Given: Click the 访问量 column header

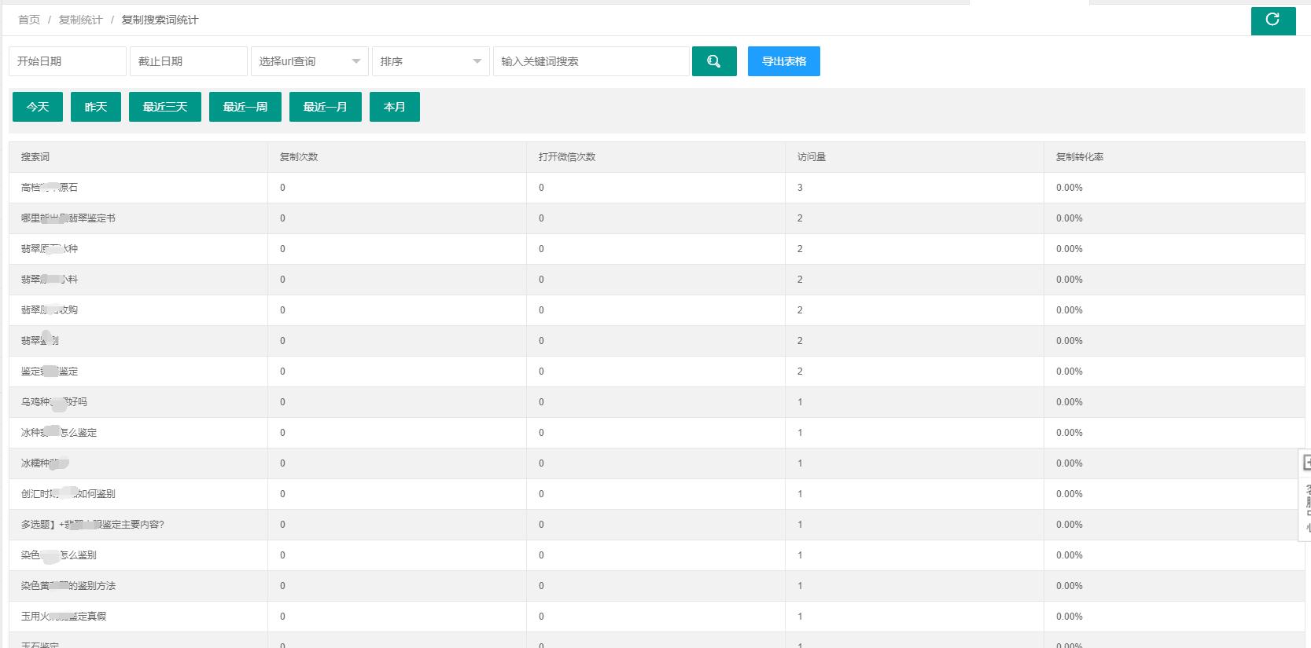Looking at the screenshot, I should [x=812, y=157].
